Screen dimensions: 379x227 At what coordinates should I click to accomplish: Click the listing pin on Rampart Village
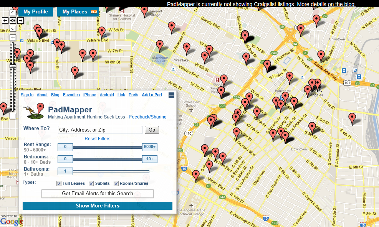(x=144, y=12)
